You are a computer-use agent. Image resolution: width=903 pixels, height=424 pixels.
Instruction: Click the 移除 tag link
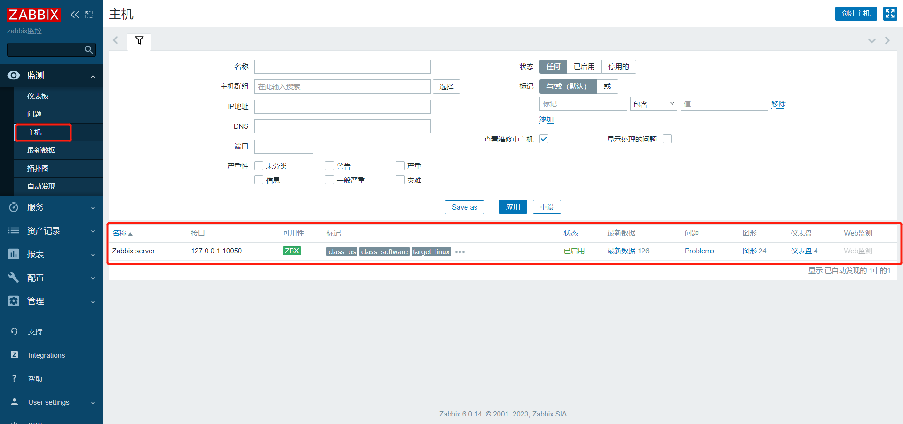(778, 104)
